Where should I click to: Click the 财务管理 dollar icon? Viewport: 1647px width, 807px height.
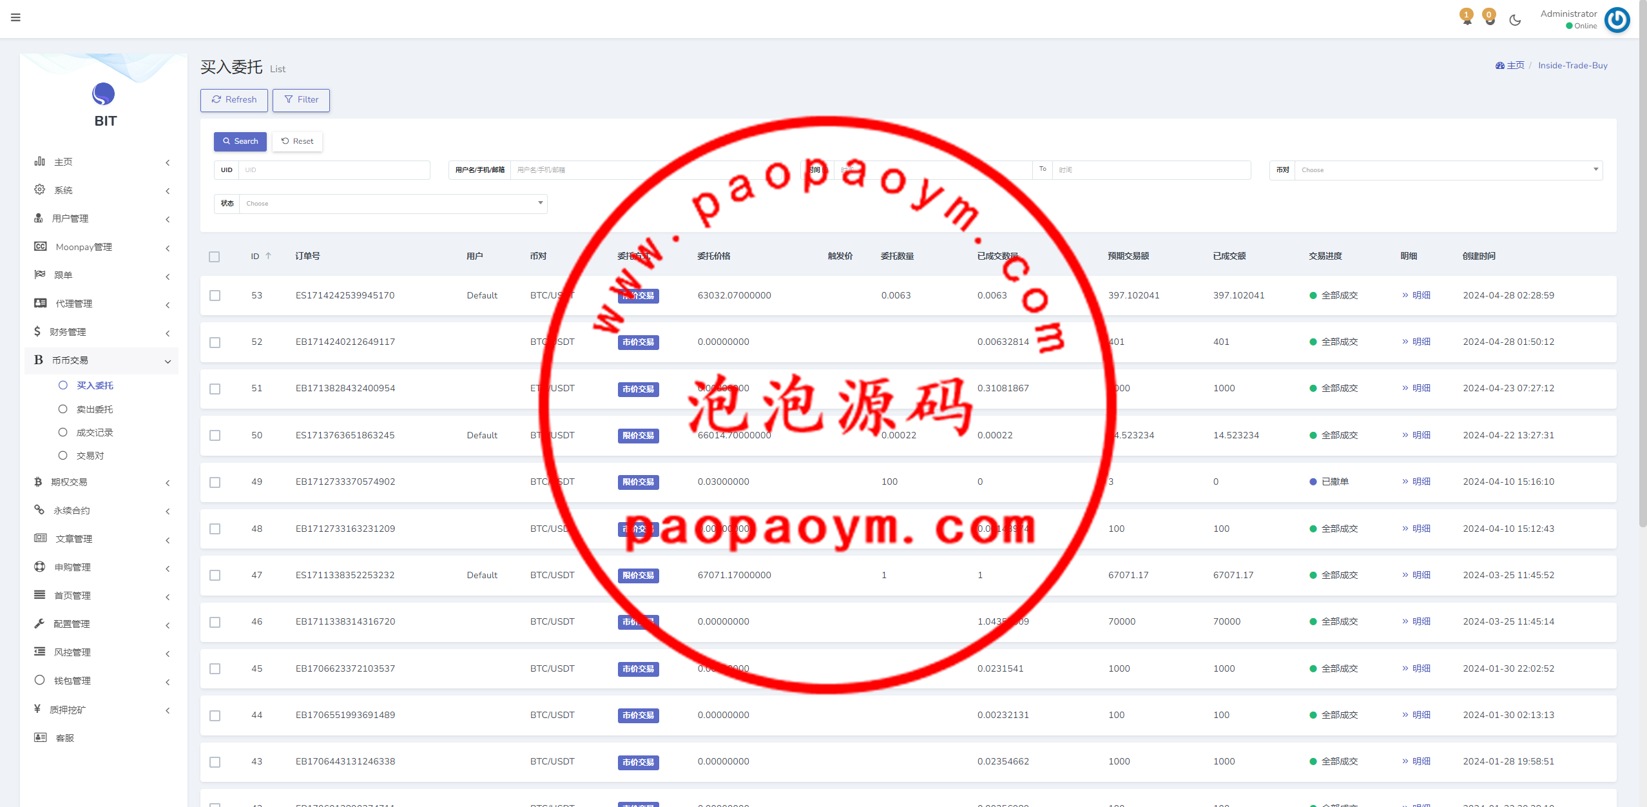(x=37, y=331)
